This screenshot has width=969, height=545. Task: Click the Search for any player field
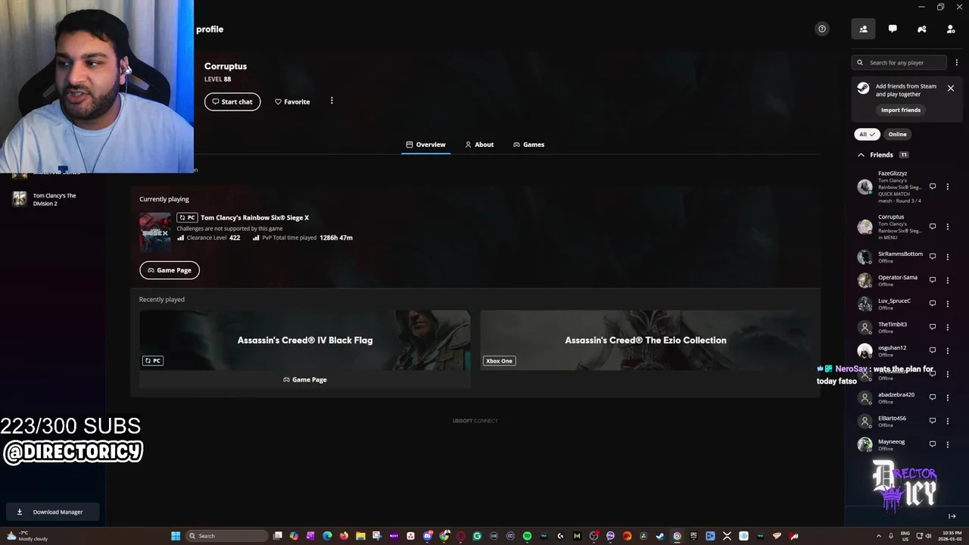900,63
